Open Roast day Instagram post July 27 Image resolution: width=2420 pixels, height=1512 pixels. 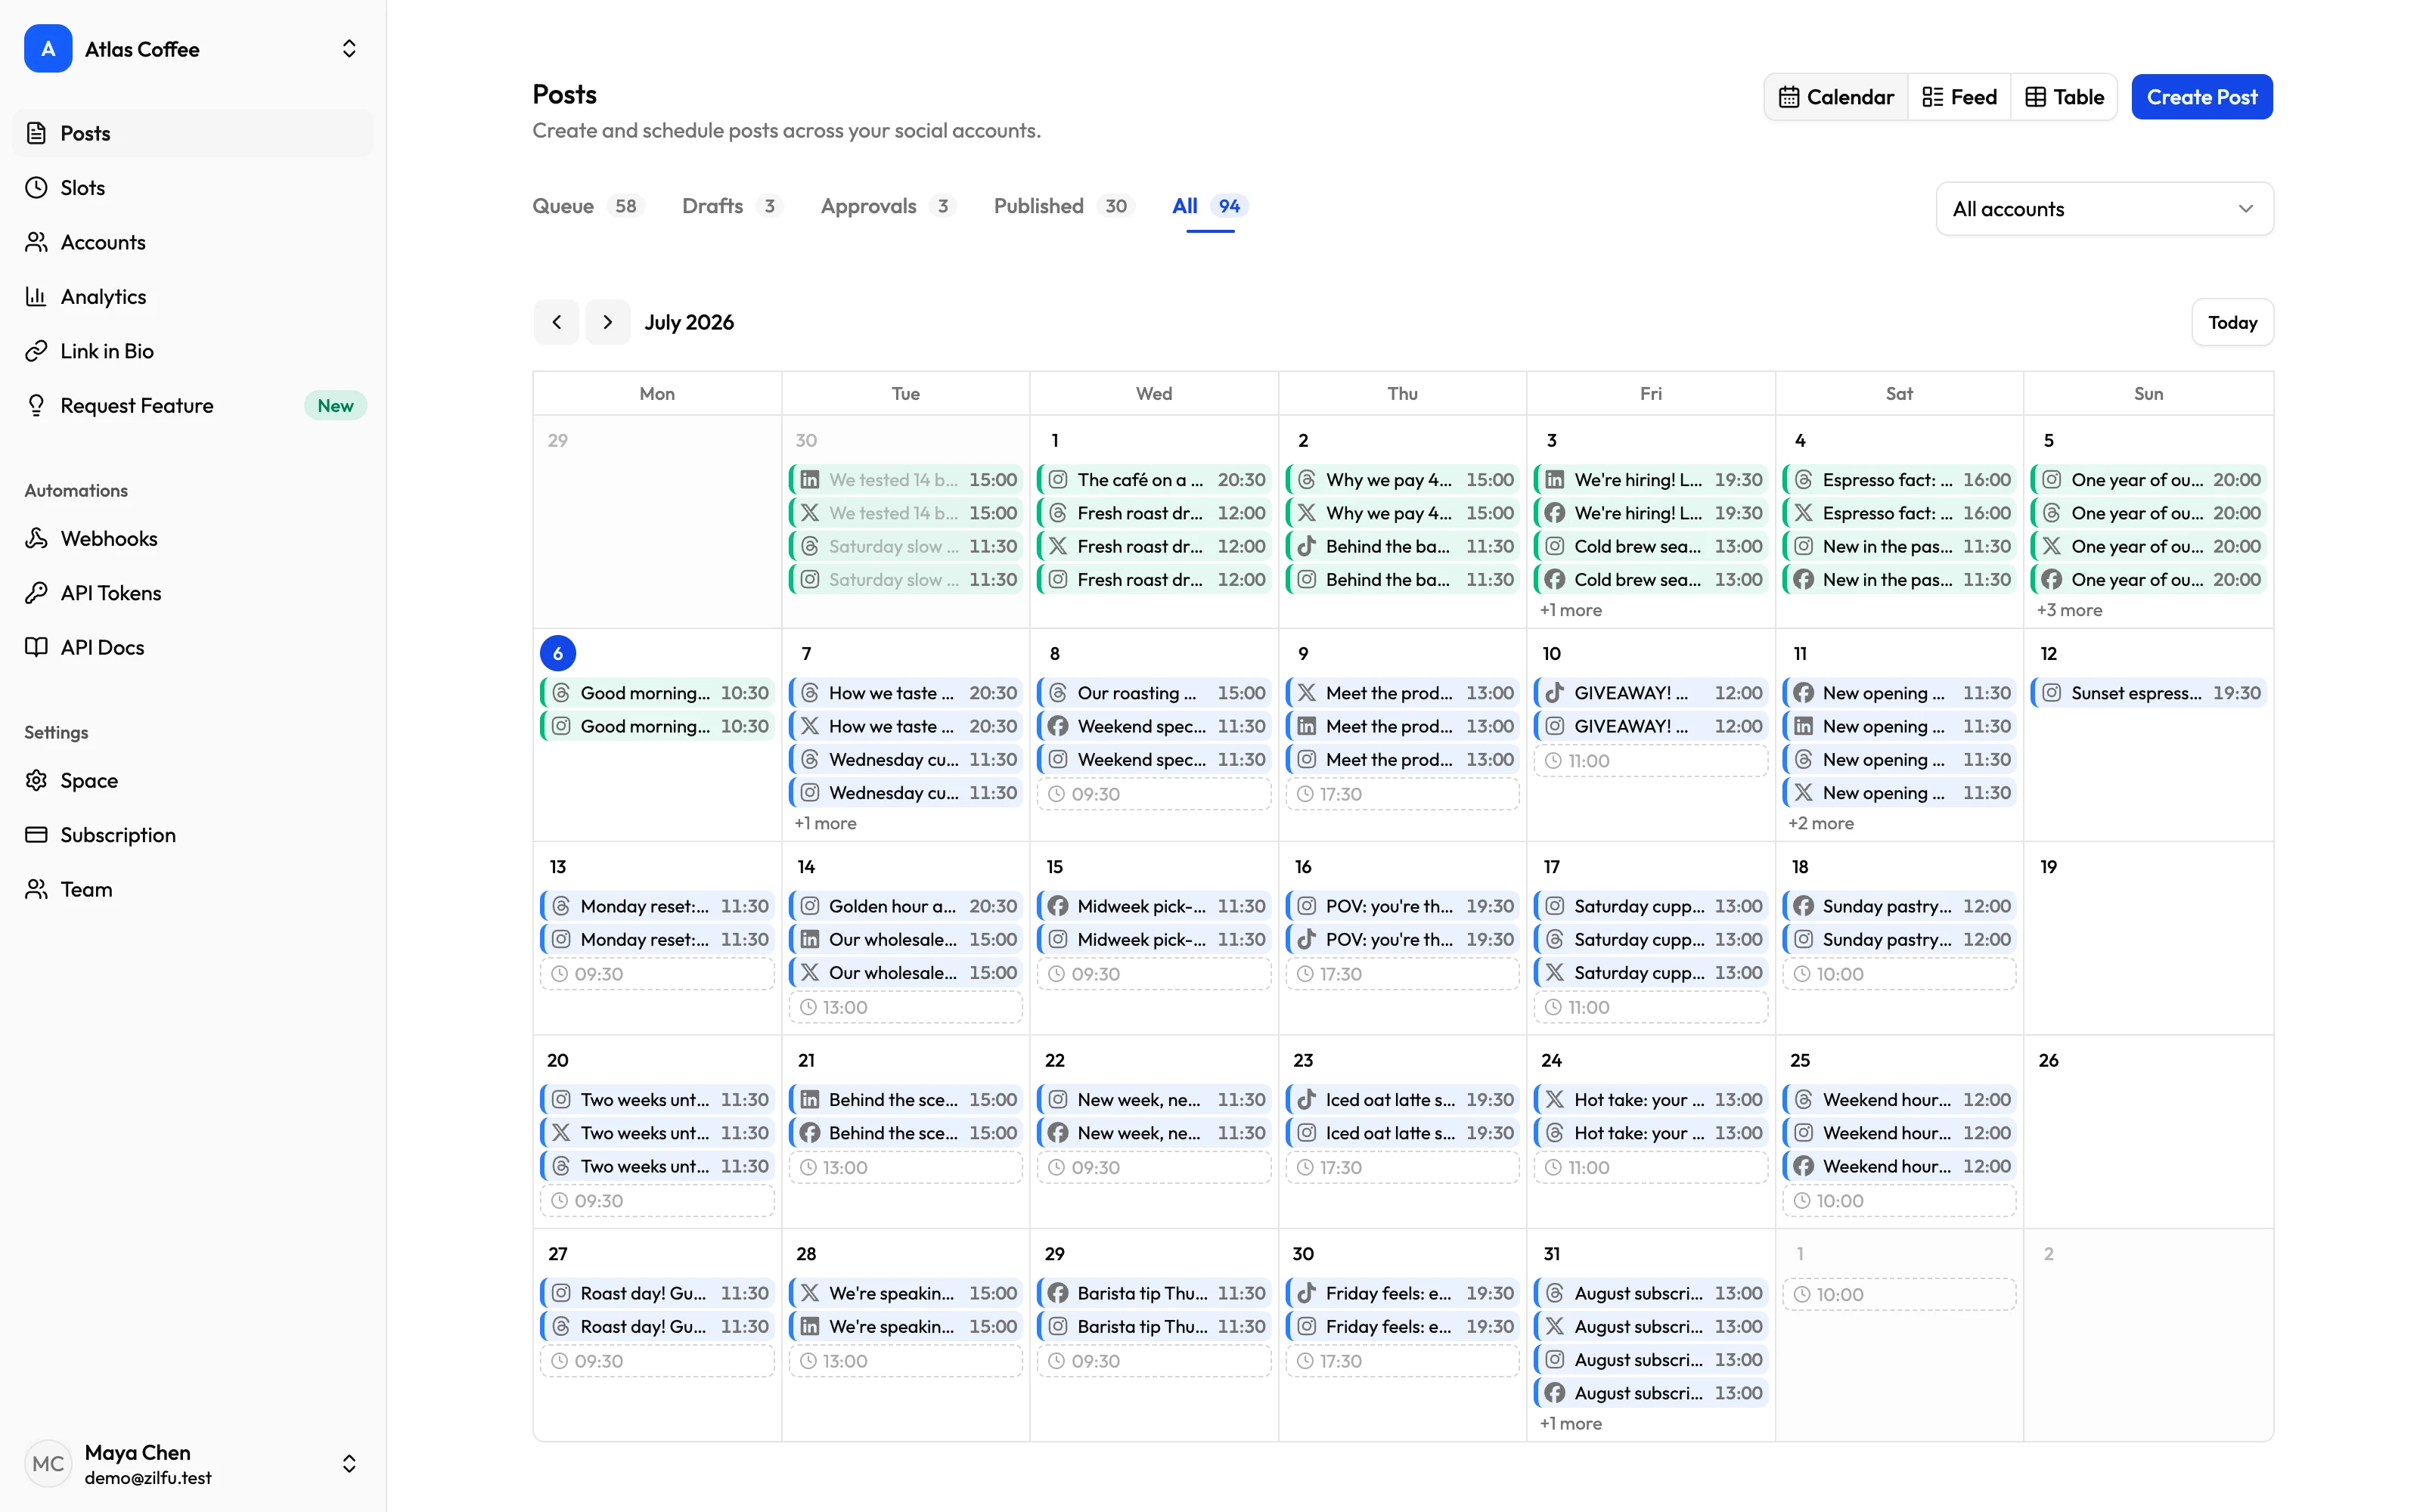[x=657, y=1293]
